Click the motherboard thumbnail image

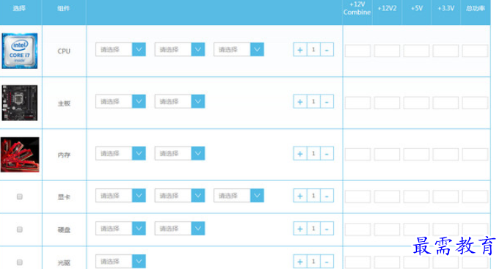point(20,103)
